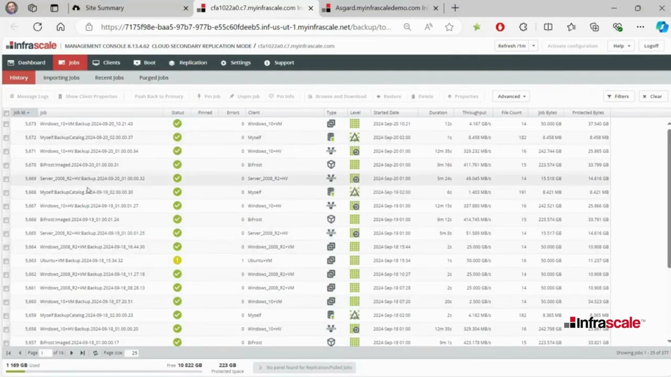Open the Settings menu
The height and width of the screenshot is (377, 671).
[x=235, y=62]
